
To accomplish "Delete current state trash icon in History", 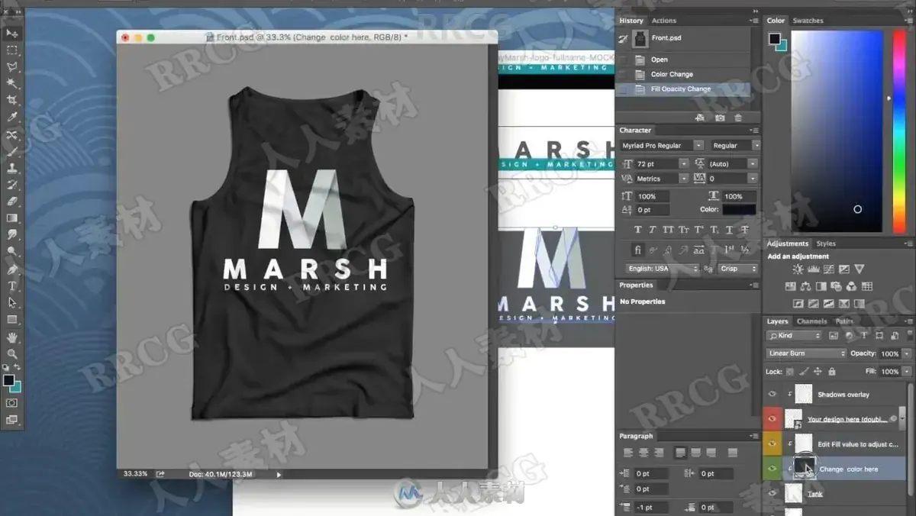I will tap(737, 118).
